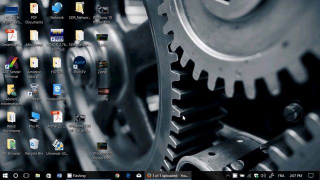Open Mail app from taskbar
320x180 pixels.
(x=139, y=175)
